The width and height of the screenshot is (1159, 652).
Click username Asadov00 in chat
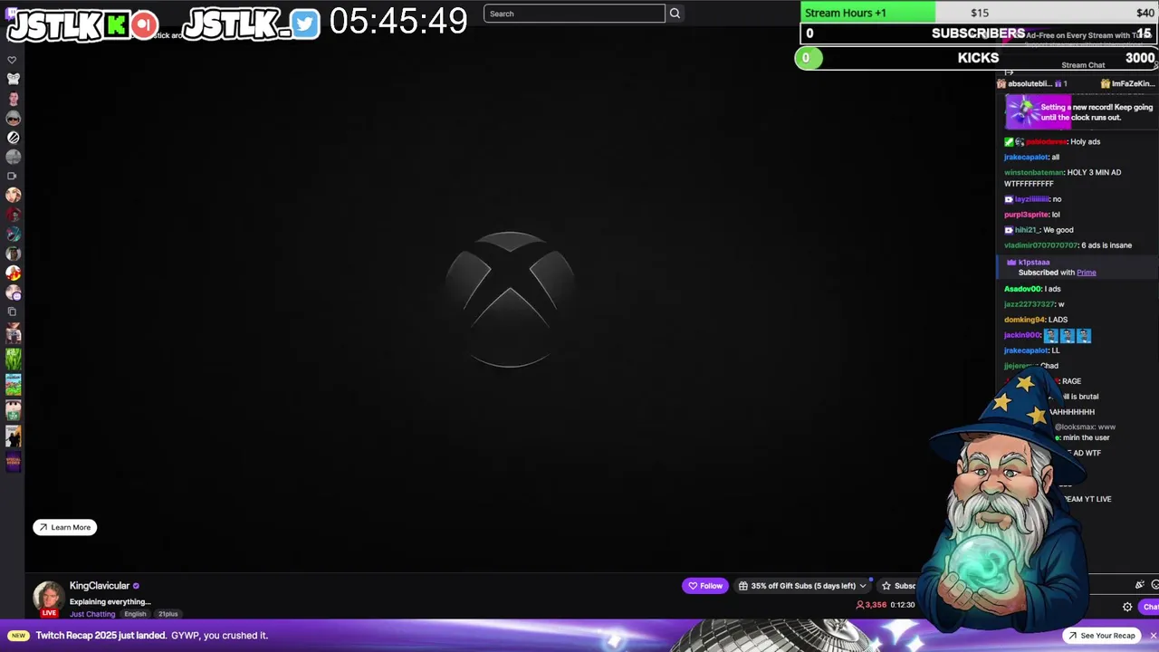coord(1022,289)
